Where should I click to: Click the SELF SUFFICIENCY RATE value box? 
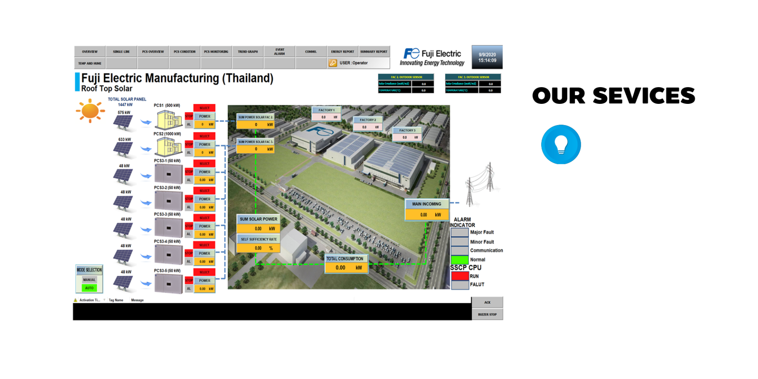[258, 248]
